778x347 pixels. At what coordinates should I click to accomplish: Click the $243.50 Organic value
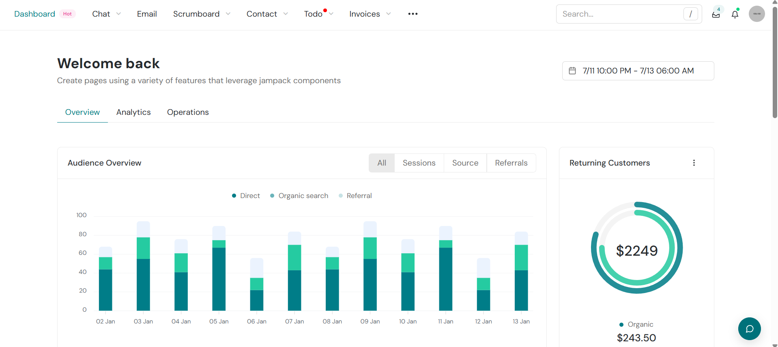(636, 338)
